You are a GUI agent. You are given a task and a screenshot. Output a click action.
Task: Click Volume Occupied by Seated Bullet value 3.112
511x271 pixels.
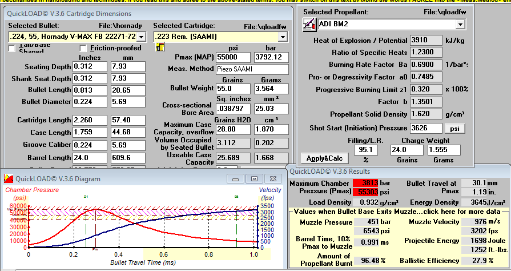pyautogui.click(x=234, y=143)
